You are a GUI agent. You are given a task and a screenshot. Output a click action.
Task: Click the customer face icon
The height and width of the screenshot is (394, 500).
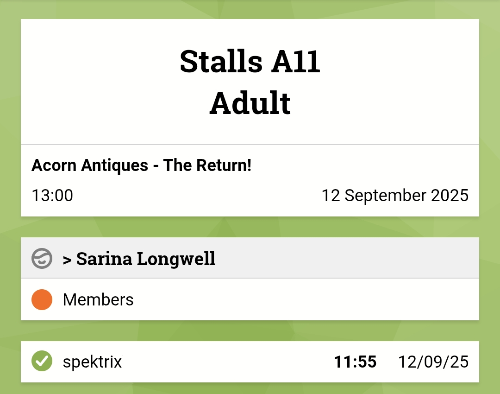pos(42,258)
